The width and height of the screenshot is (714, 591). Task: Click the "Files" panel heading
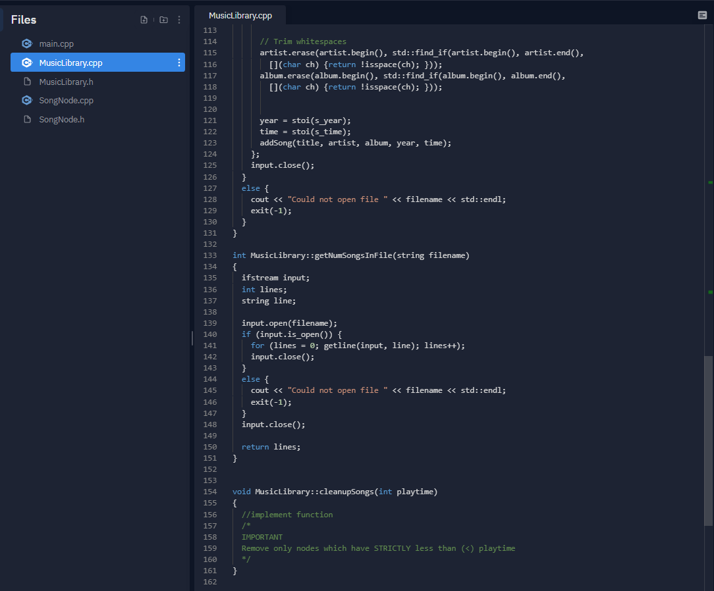click(24, 20)
